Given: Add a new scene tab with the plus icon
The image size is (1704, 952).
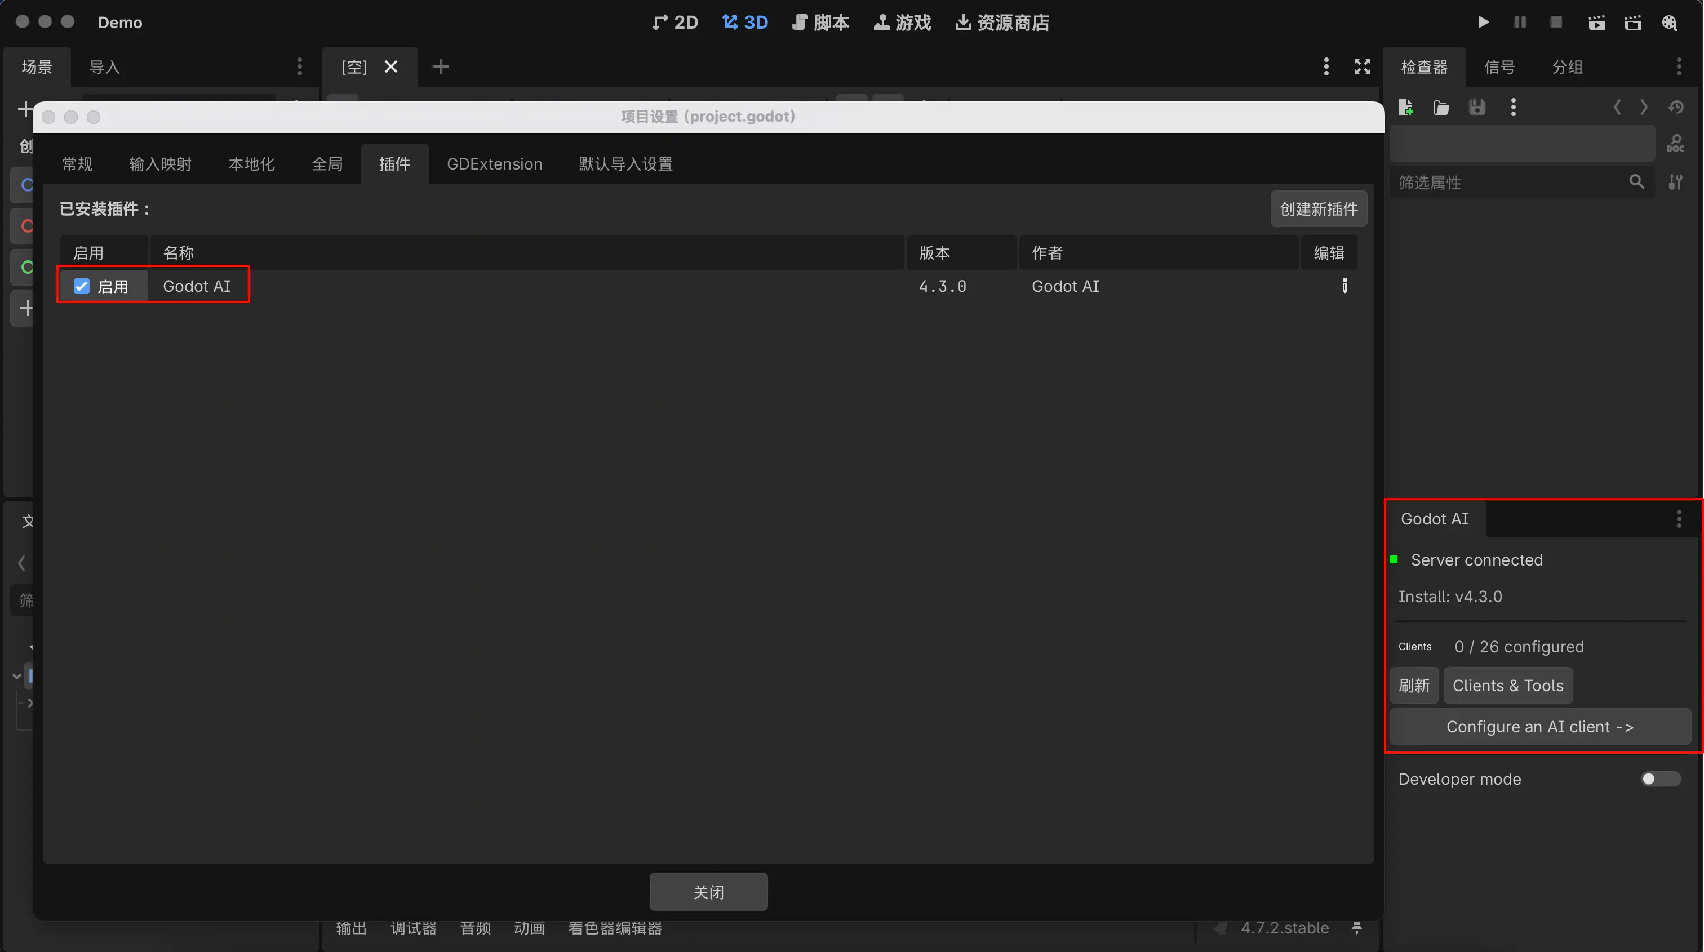Looking at the screenshot, I should pyautogui.click(x=441, y=66).
